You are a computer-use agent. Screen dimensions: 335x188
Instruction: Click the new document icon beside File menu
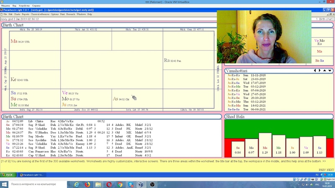(x=2, y=14)
